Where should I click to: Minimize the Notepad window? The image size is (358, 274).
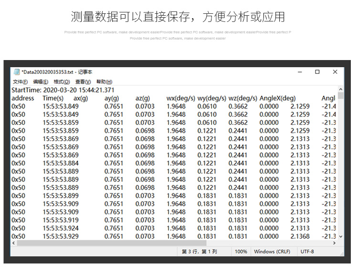[300, 72]
